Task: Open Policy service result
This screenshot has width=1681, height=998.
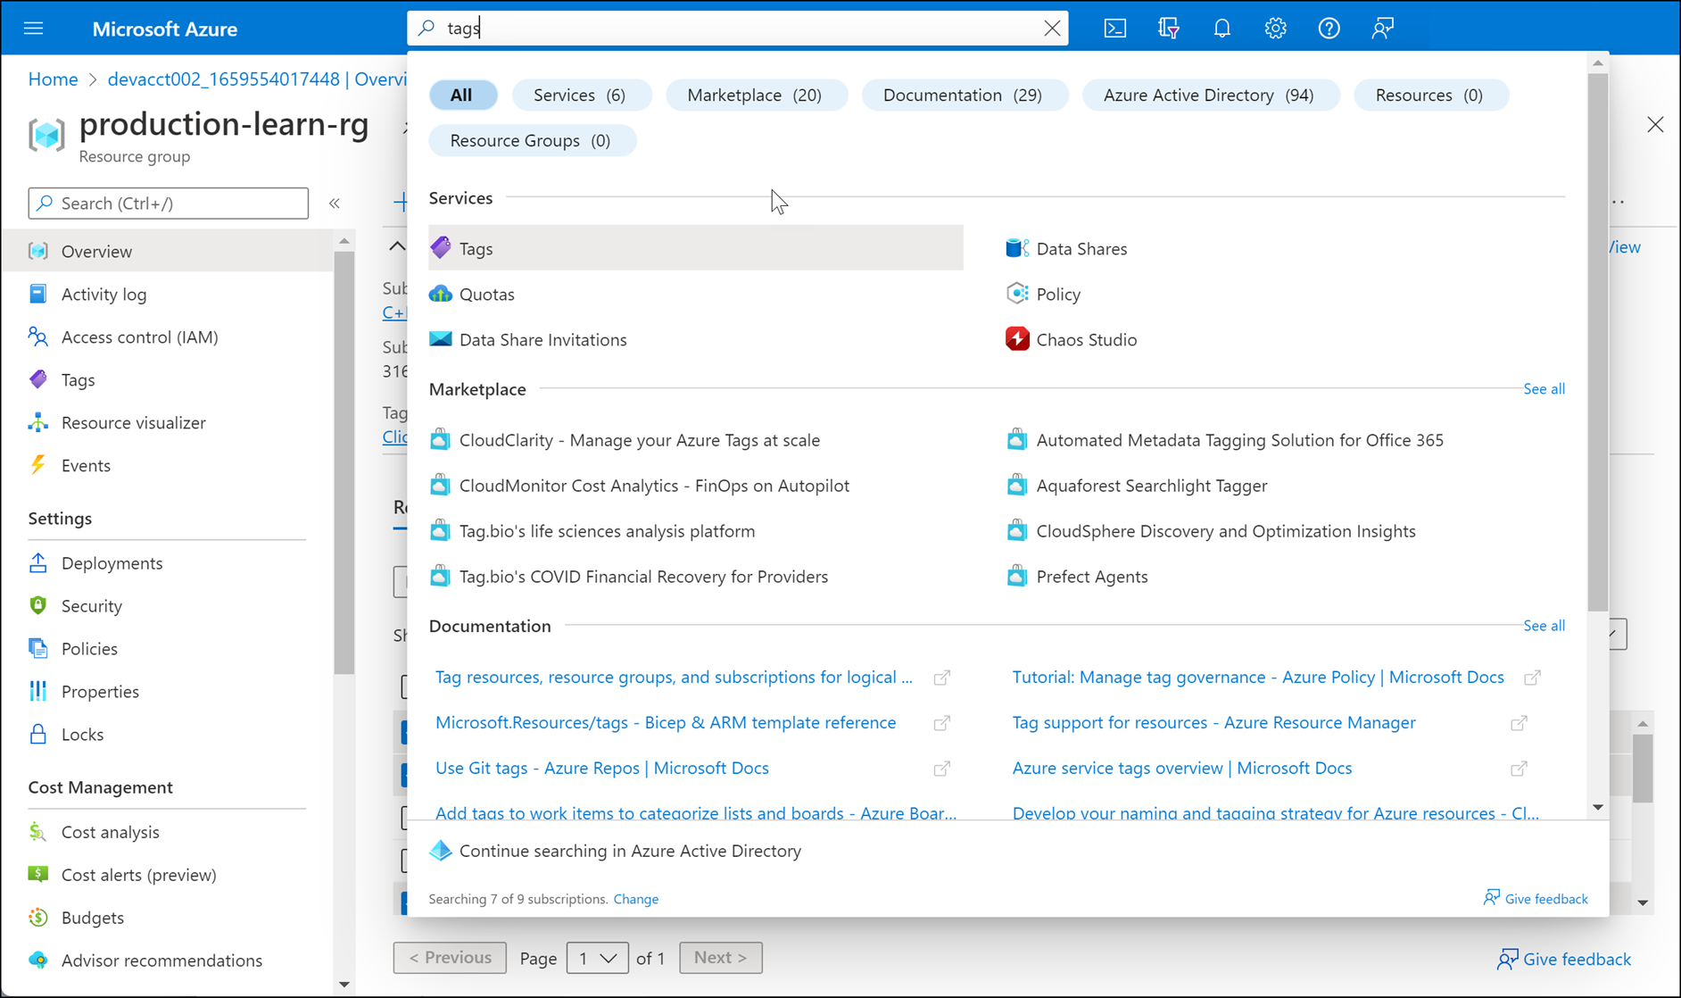Action: [1042, 294]
